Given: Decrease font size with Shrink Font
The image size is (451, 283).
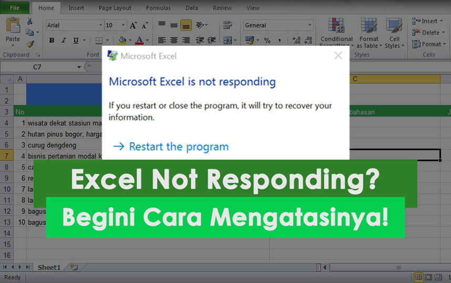Looking at the screenshot, I should tap(145, 25).
